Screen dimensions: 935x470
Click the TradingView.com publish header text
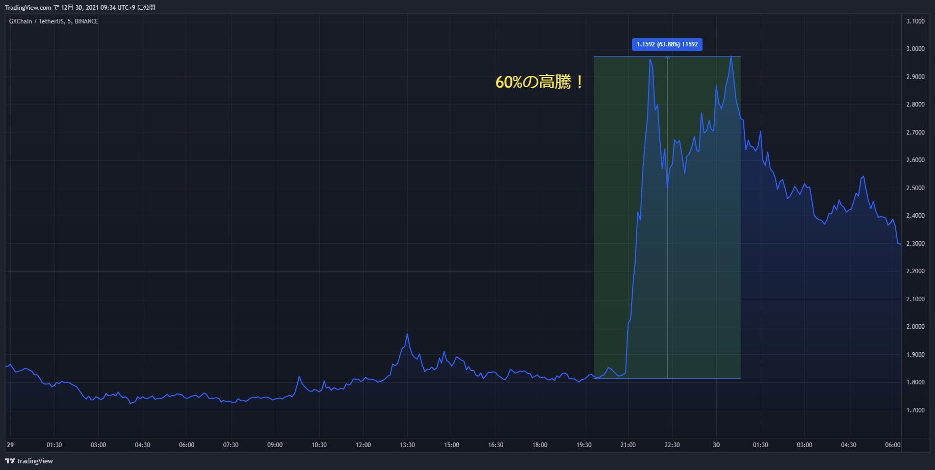(80, 8)
